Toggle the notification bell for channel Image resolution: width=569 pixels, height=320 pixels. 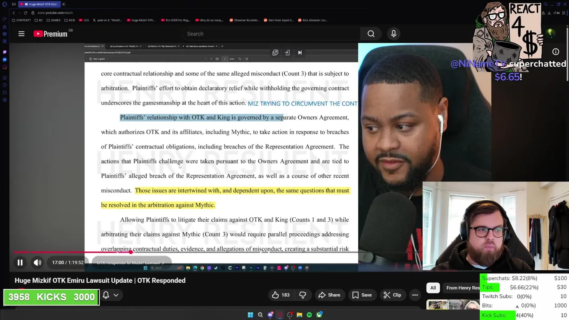pyautogui.click(x=106, y=295)
